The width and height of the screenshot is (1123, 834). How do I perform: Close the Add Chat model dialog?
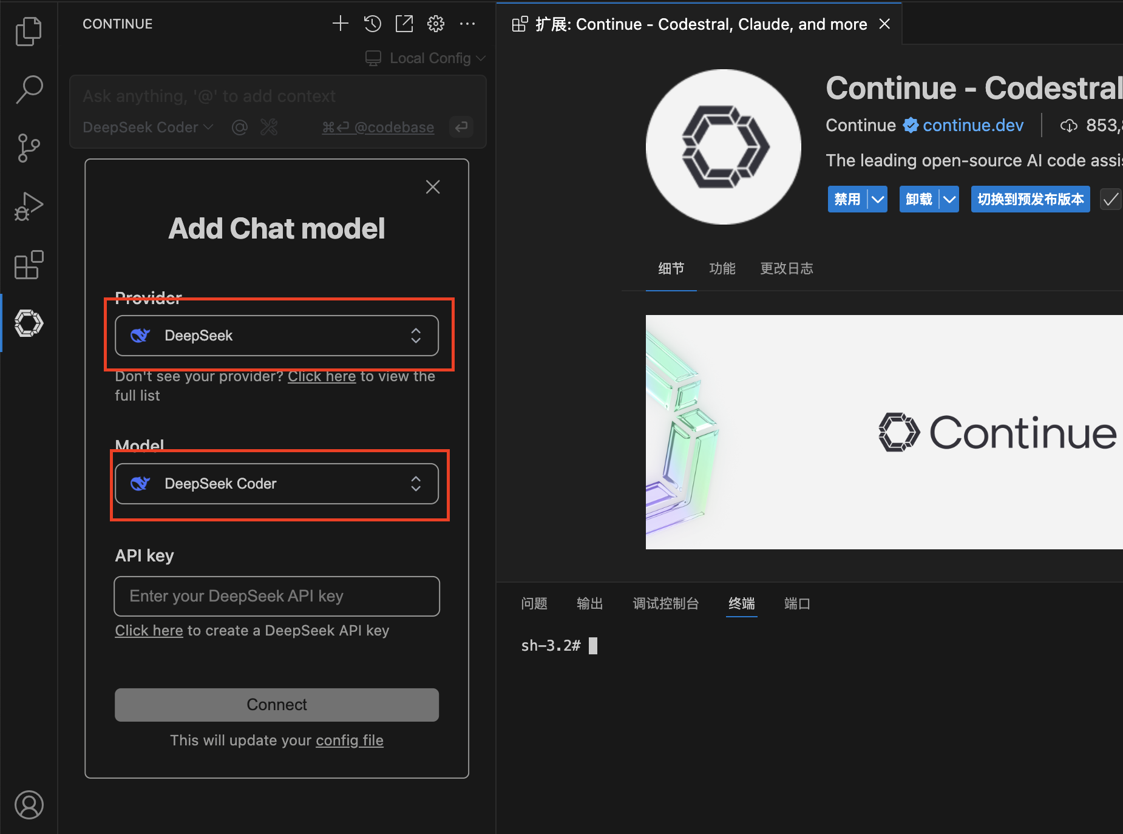433,187
